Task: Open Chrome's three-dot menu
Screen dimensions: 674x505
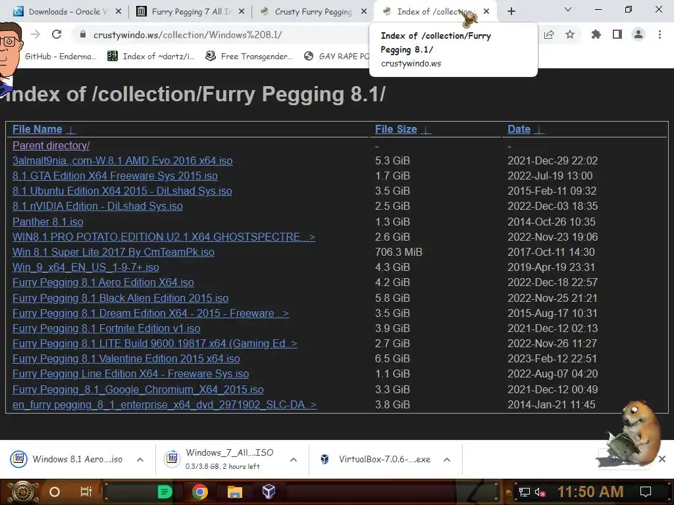Action: pos(660,34)
